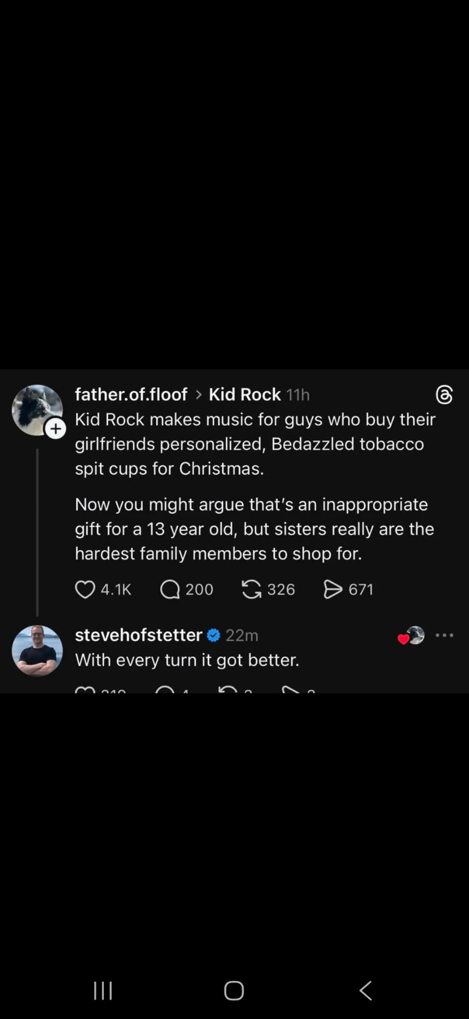Click the chevron before Kid Rock topic
This screenshot has height=1019, width=469.
[x=198, y=395]
